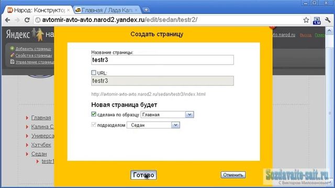Click the Помощь link

tap(320, 35)
